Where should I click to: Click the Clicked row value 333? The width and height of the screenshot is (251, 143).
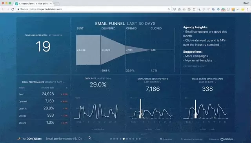[51, 115]
